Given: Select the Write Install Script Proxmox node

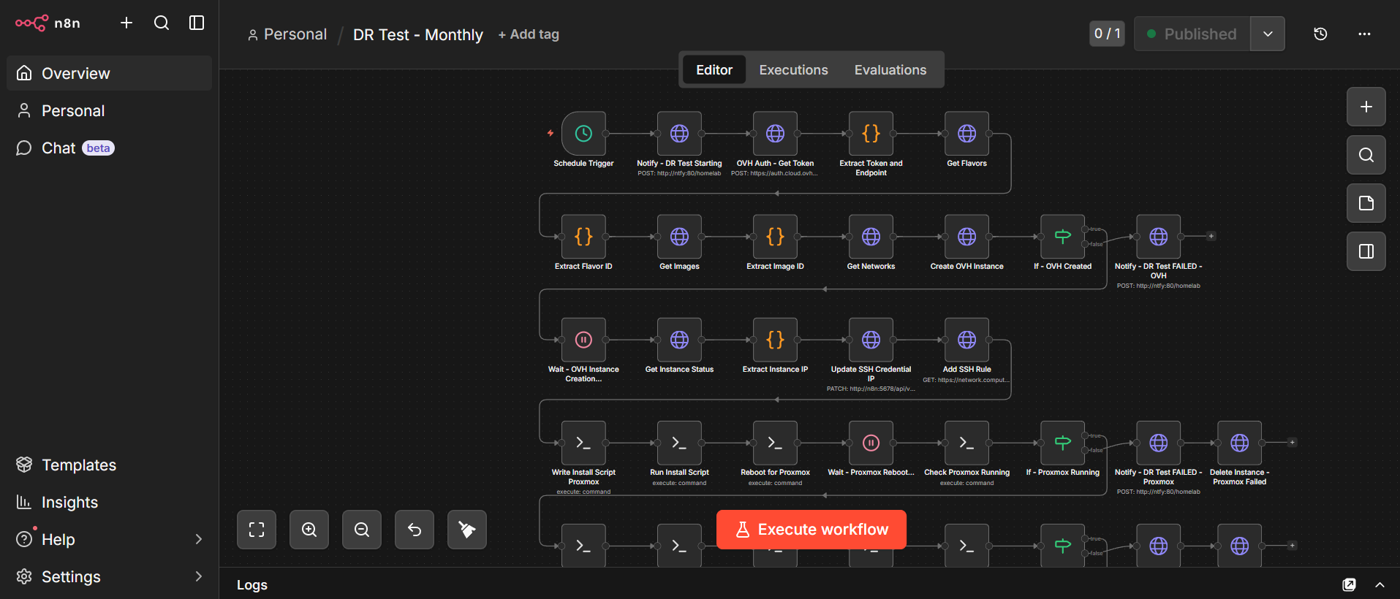Looking at the screenshot, I should 583,443.
